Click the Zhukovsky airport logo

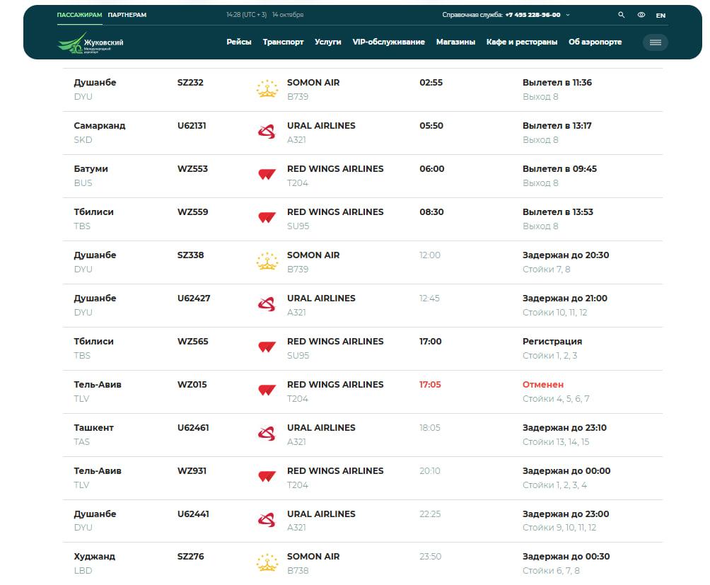point(91,43)
